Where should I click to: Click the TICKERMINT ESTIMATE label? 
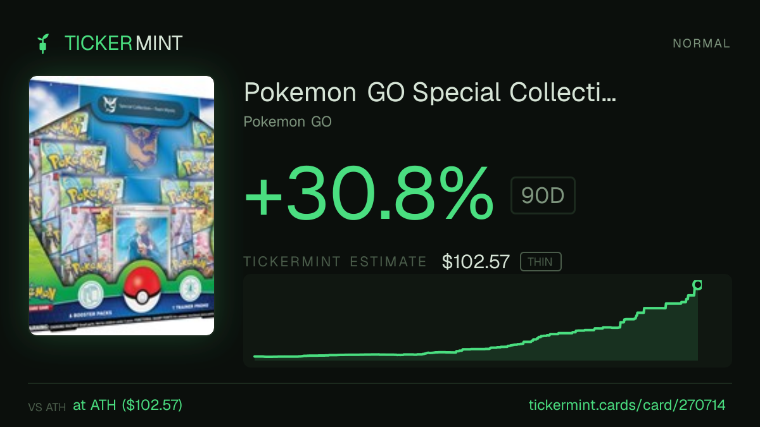[x=335, y=262]
